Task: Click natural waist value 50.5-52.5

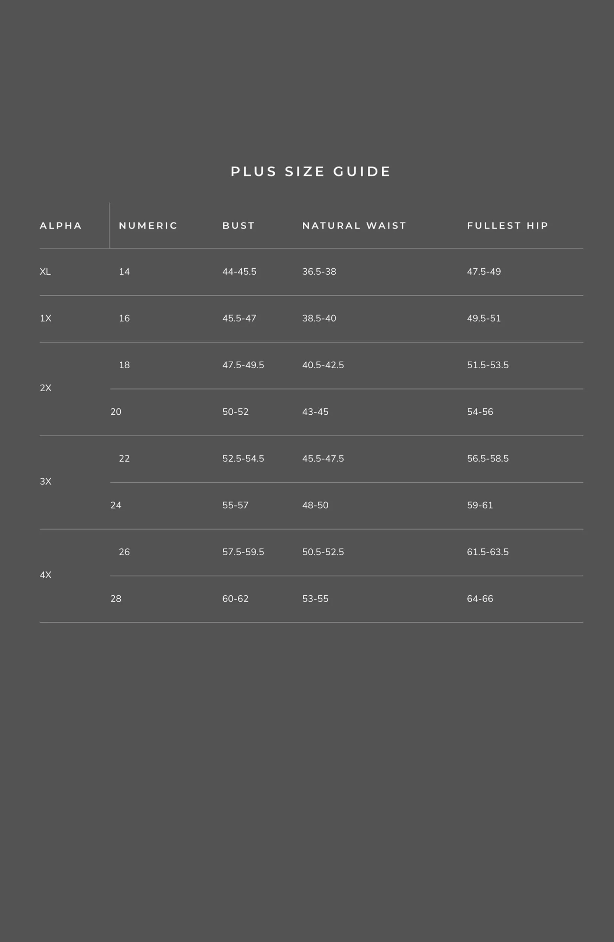Action: pos(323,552)
